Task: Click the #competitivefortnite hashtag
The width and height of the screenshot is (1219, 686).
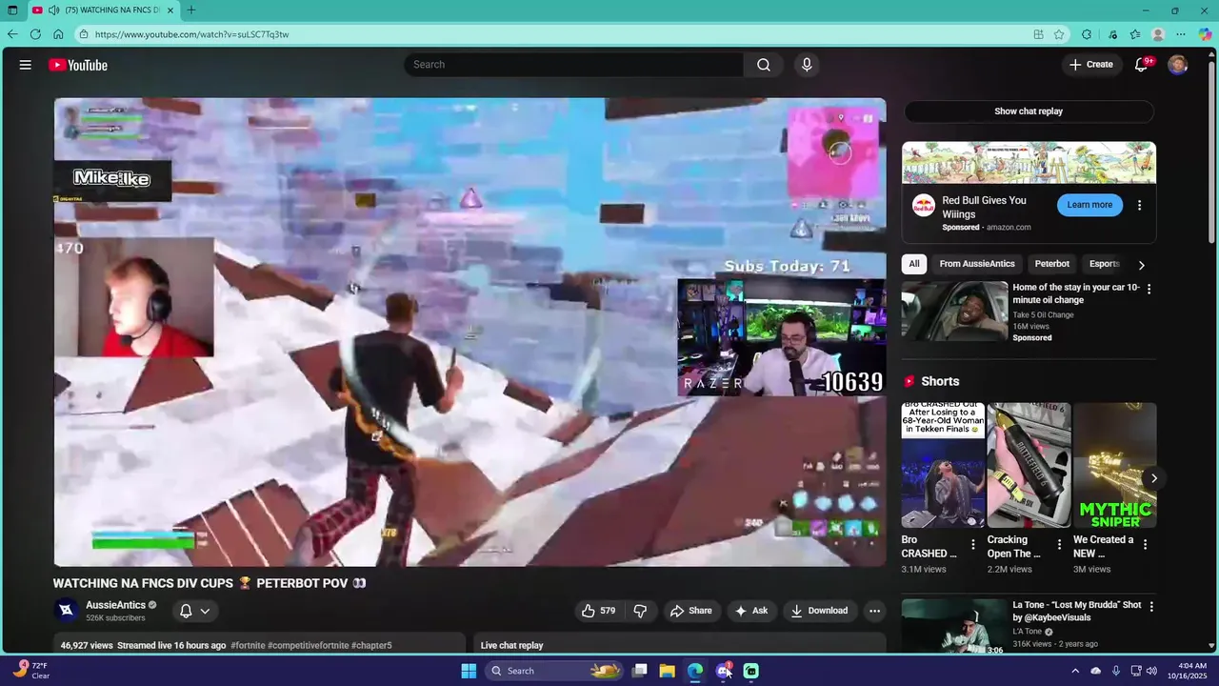Action: [308, 645]
